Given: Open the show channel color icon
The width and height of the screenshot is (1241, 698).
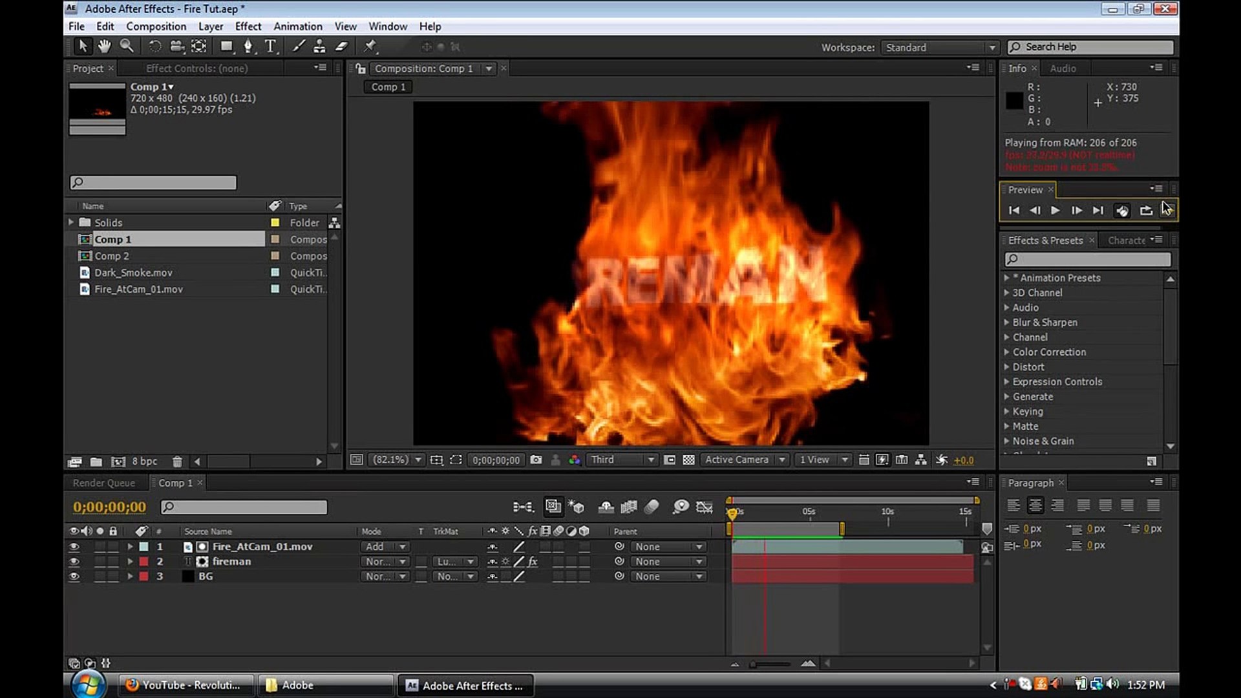Looking at the screenshot, I should pos(574,460).
